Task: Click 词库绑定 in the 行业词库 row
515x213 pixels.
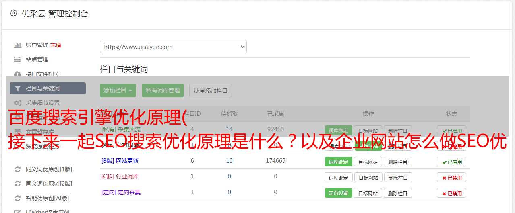Action: click(x=339, y=177)
